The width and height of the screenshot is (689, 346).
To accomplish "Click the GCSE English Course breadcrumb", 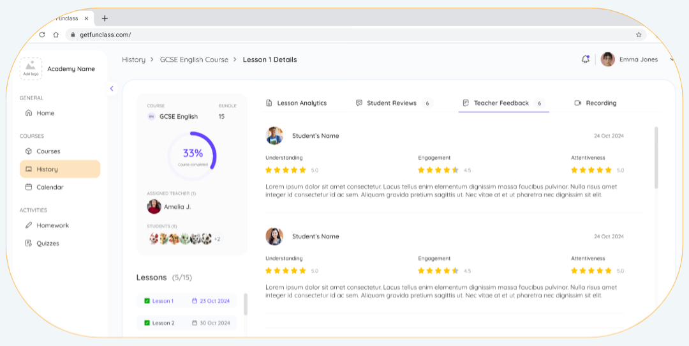I will click(194, 59).
